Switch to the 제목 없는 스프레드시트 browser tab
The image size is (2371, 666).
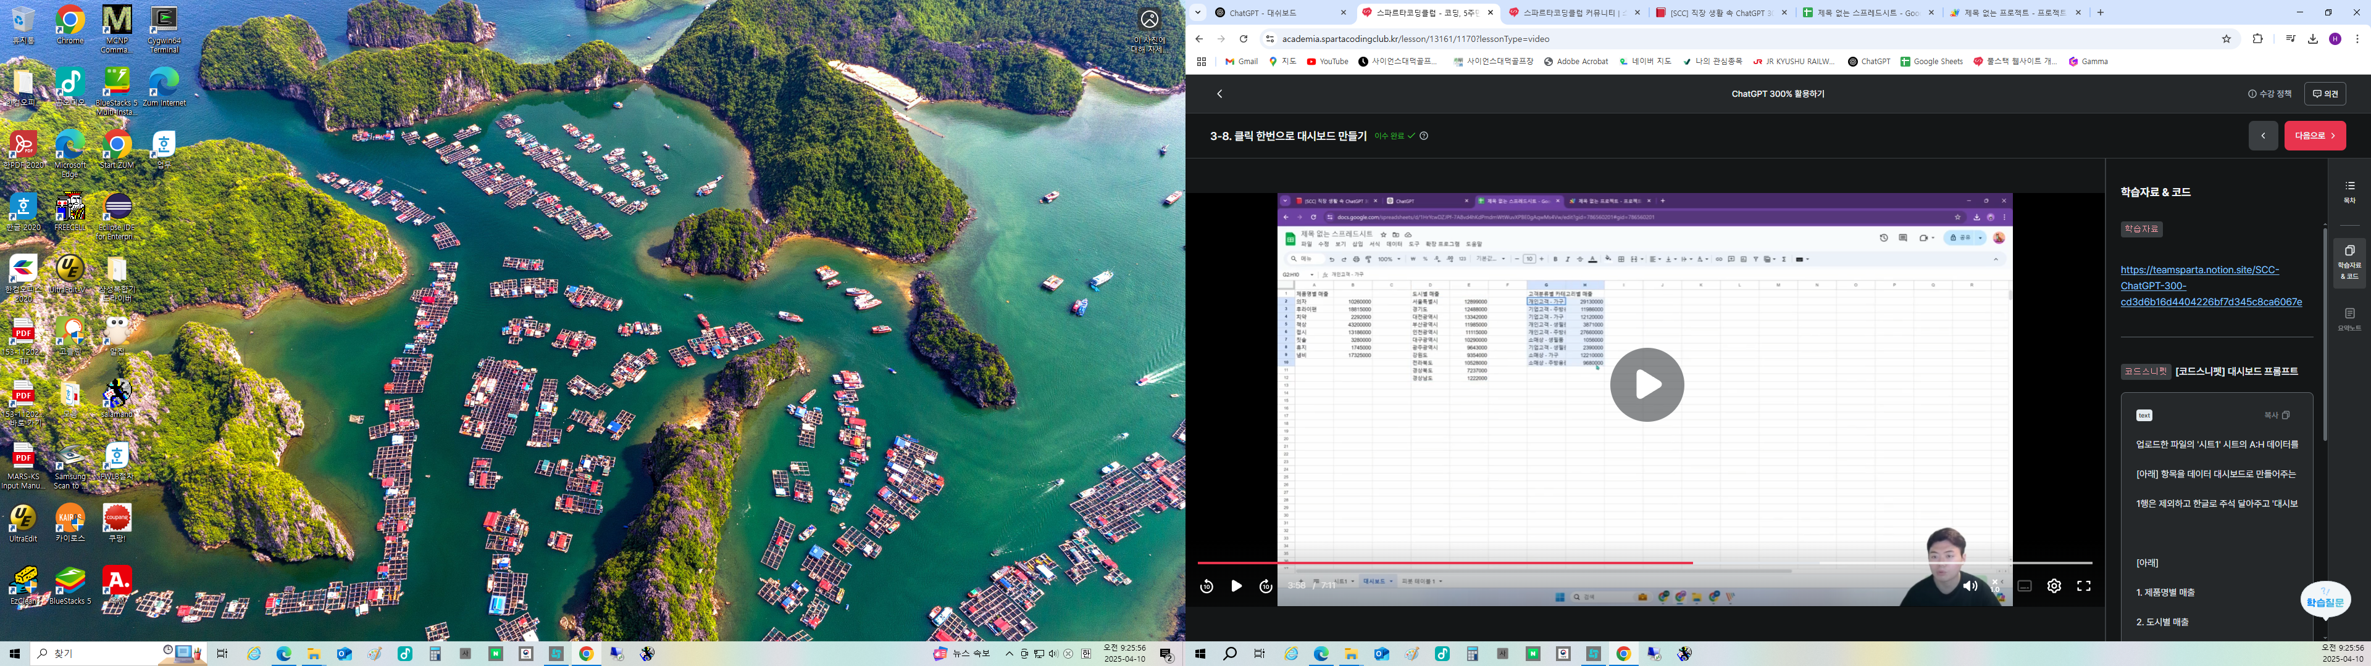pos(1868,13)
